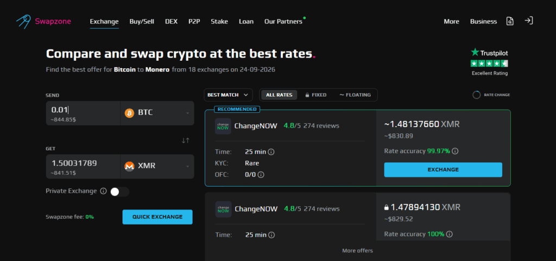This screenshot has width=556, height=261.
Task: Select the FLOATING rates filter
Action: (355, 95)
